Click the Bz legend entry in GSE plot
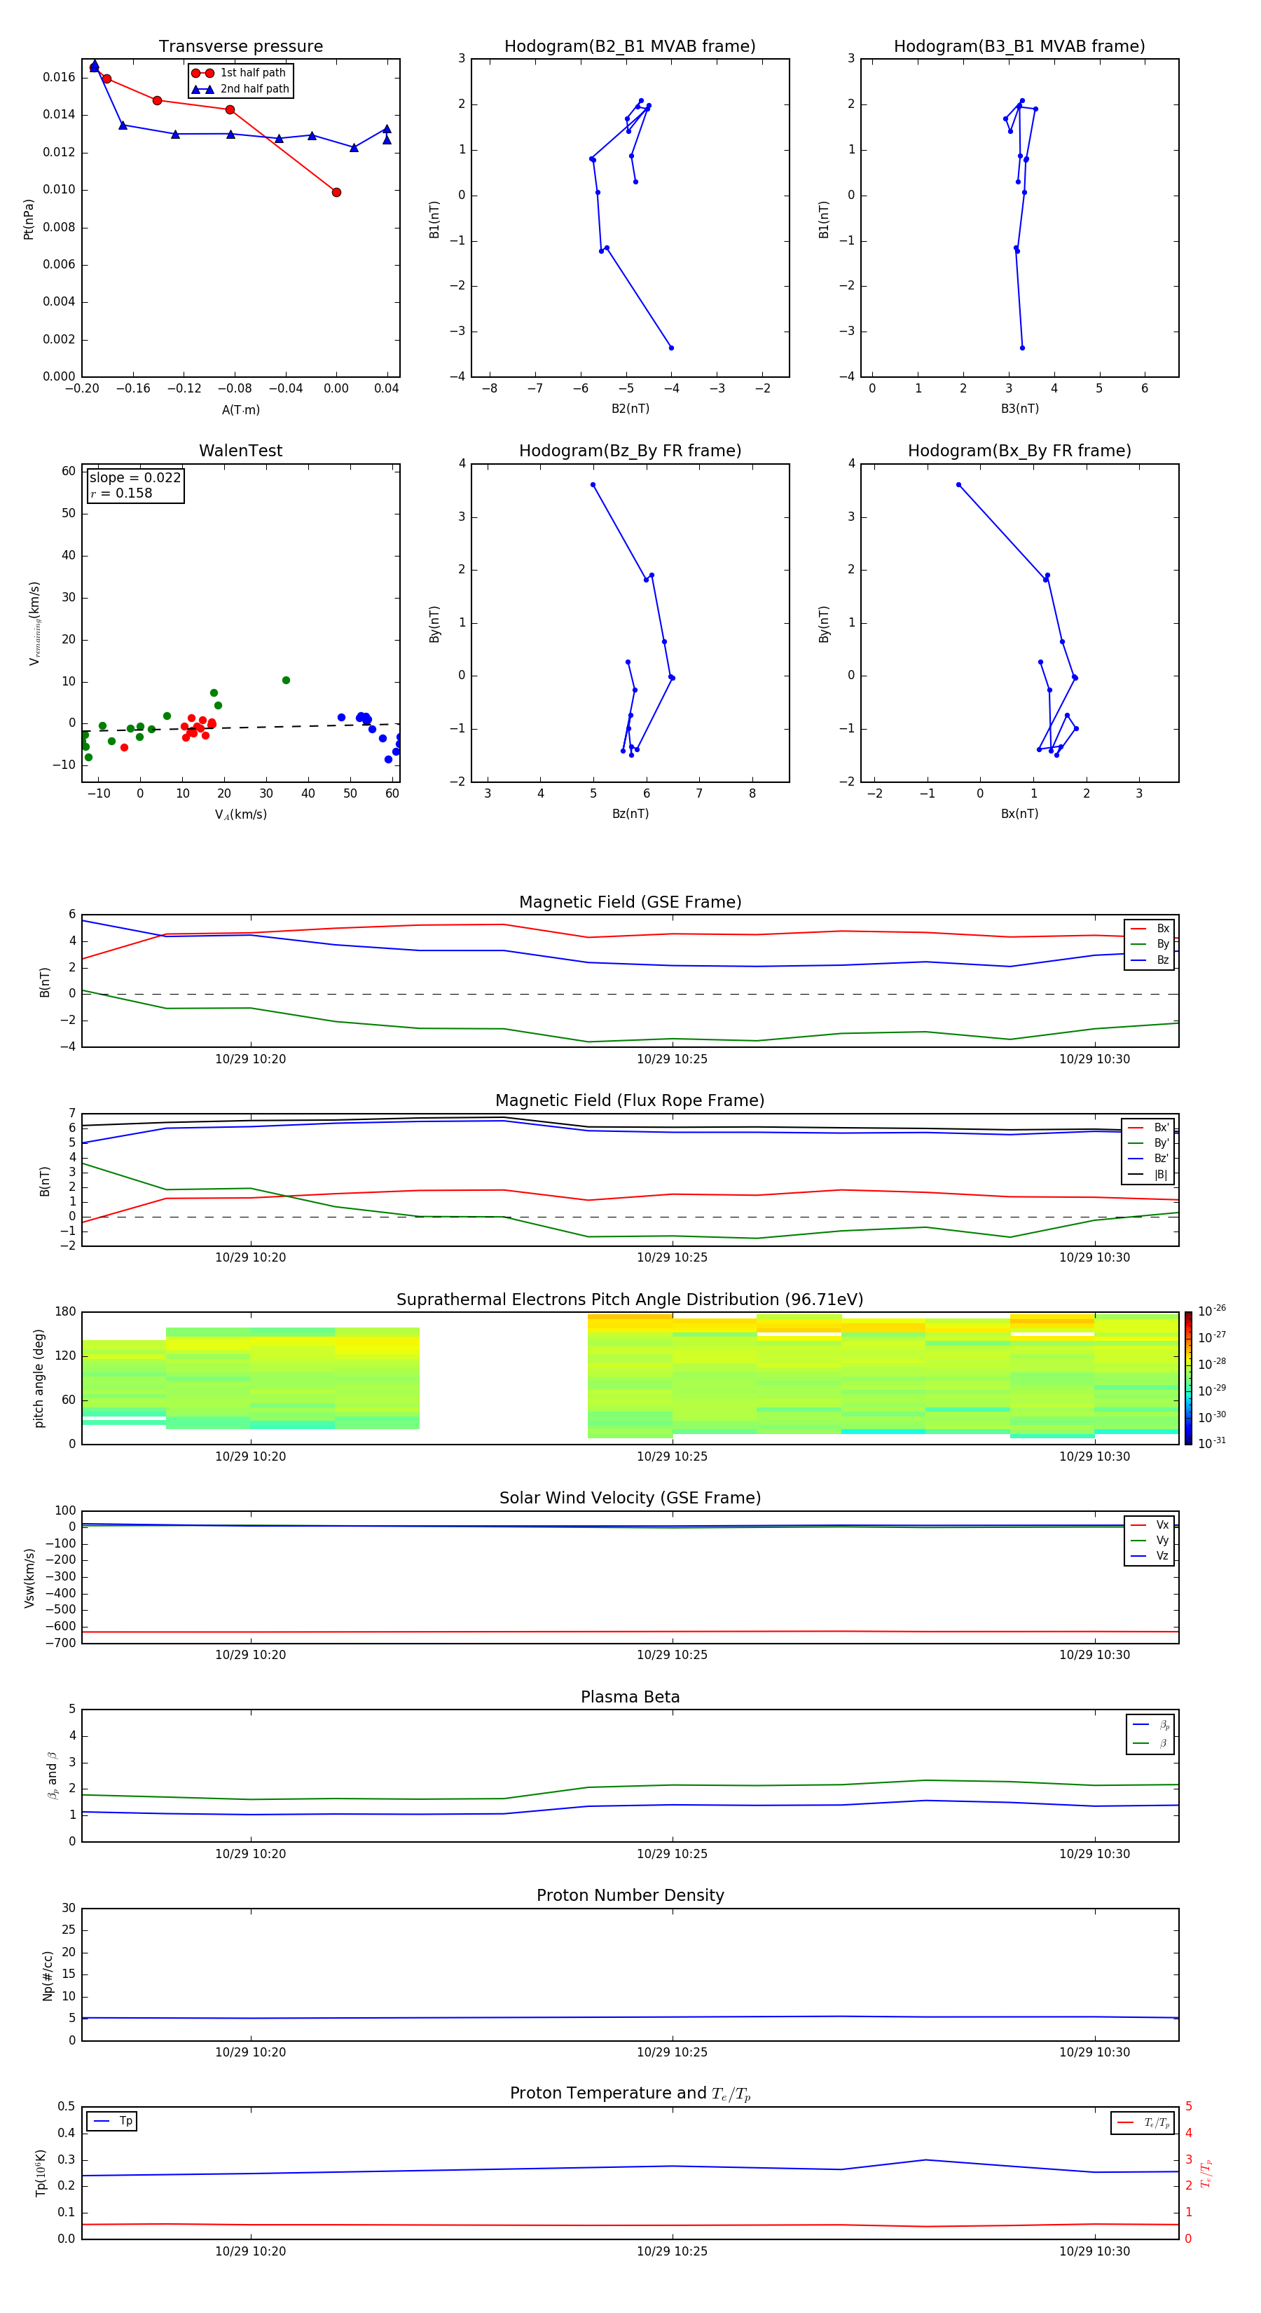Image resolution: width=1261 pixels, height=2313 pixels. (x=1150, y=960)
